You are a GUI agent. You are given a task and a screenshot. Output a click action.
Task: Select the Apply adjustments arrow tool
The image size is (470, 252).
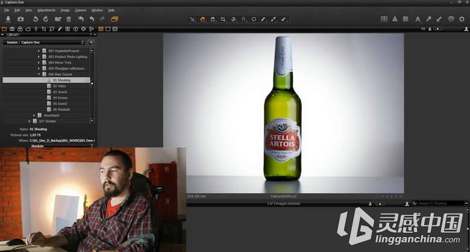(284, 19)
